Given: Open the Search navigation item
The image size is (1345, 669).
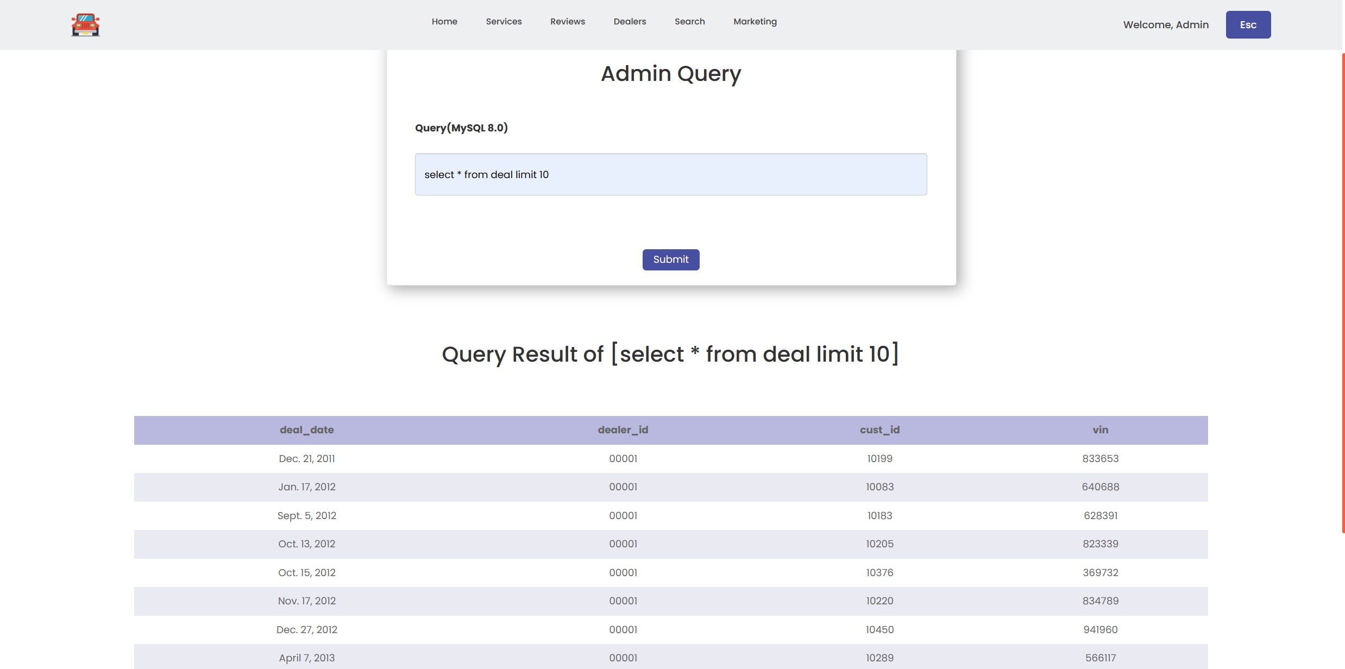Looking at the screenshot, I should (x=689, y=22).
